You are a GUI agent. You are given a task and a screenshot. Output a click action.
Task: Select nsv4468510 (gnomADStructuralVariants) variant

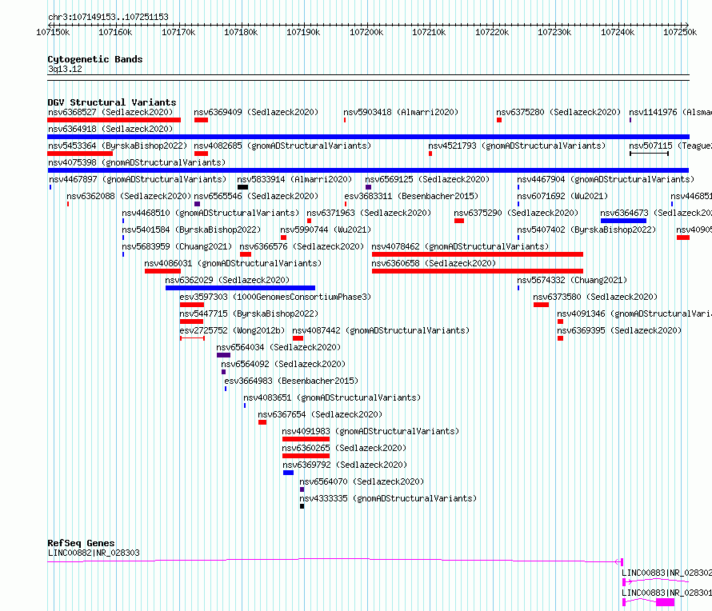click(x=210, y=213)
